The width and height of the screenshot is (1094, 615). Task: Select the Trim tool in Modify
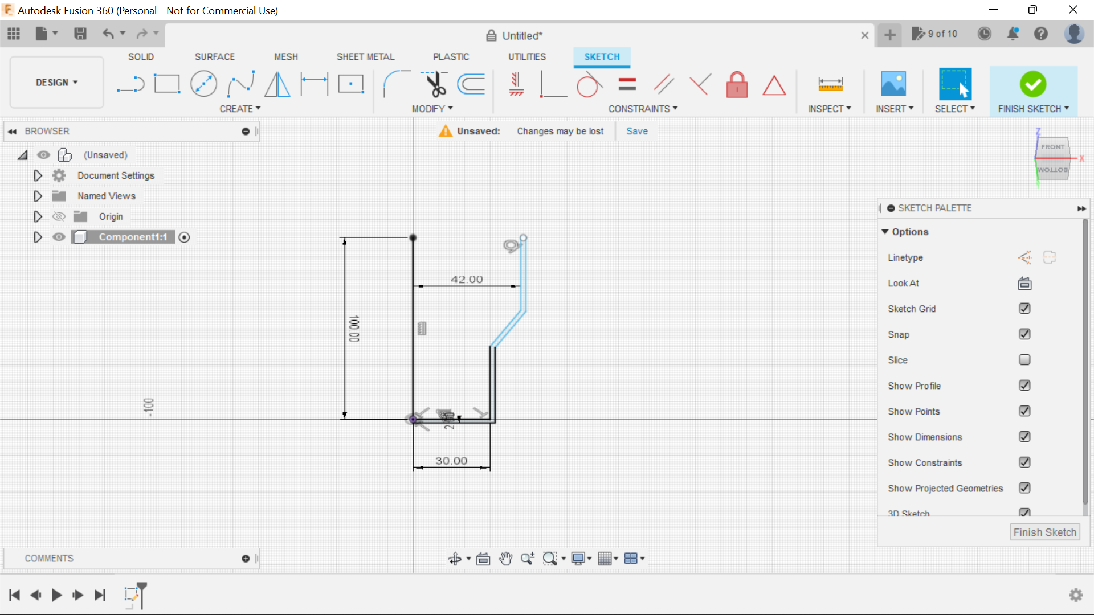[434, 84]
